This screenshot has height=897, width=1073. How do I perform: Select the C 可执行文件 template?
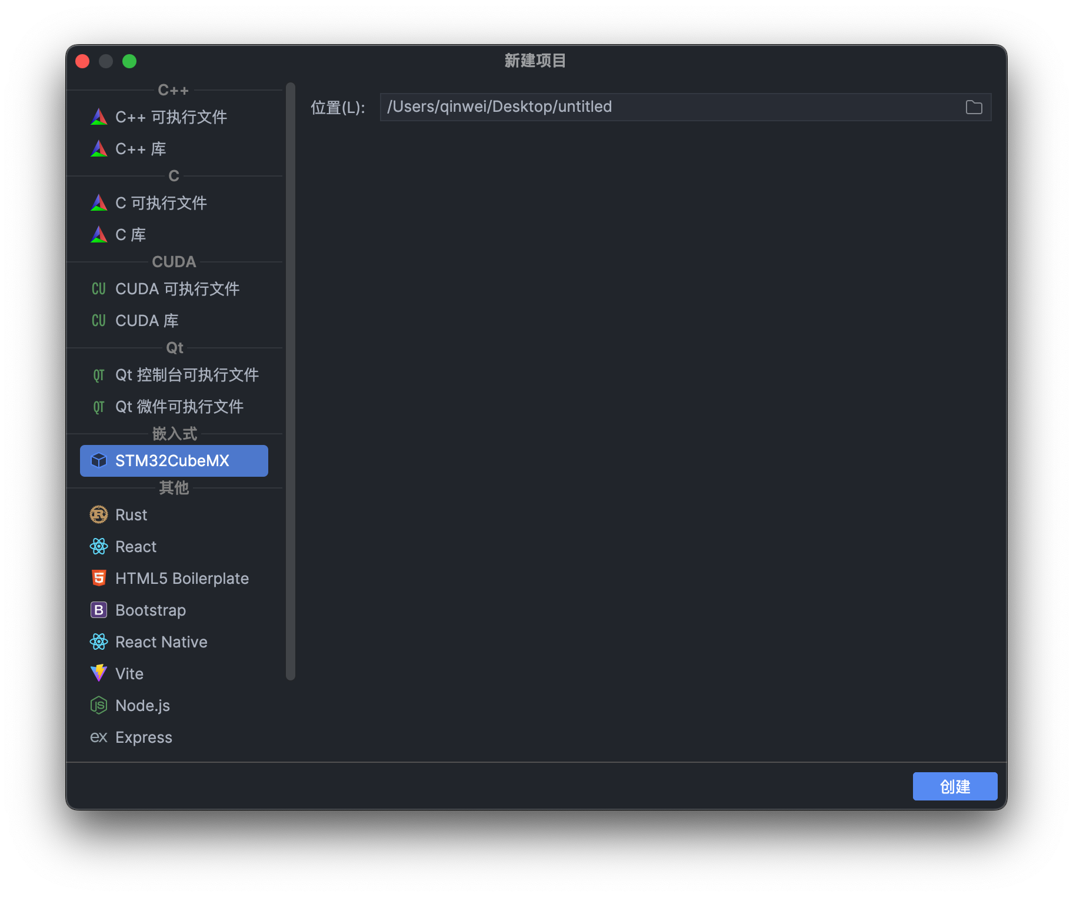pyautogui.click(x=161, y=202)
